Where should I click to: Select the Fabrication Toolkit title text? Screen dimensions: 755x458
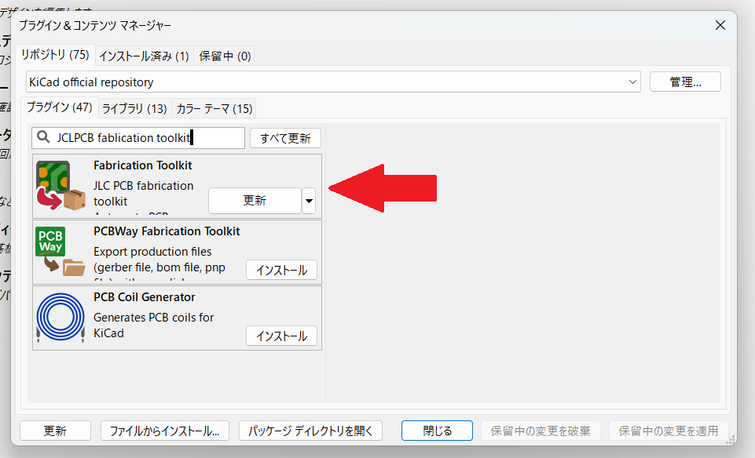click(142, 165)
